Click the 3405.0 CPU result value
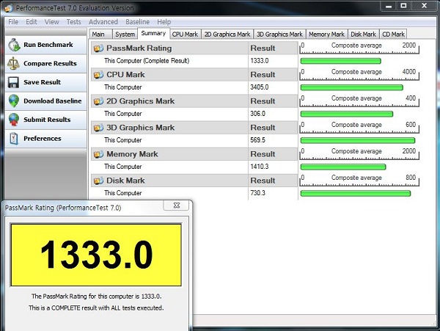 point(260,87)
